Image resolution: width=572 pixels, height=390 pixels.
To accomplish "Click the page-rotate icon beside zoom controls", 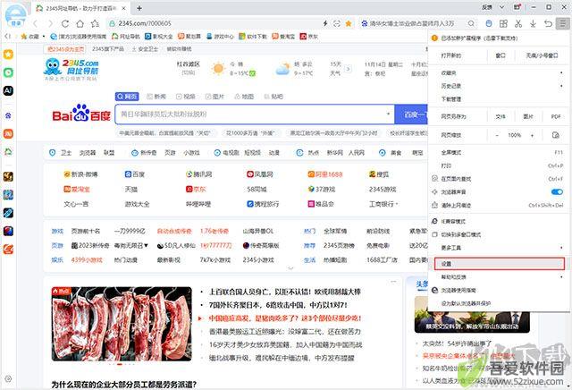I will (x=555, y=135).
